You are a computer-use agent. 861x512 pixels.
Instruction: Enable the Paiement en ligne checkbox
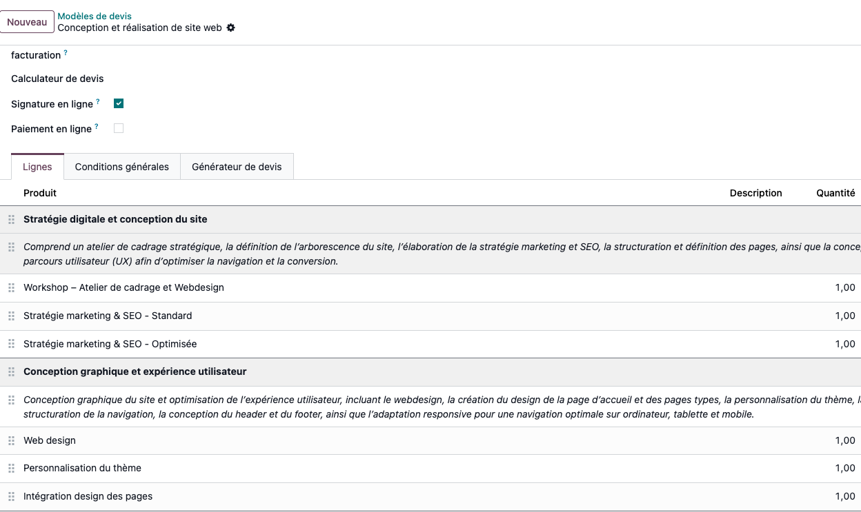tap(119, 128)
